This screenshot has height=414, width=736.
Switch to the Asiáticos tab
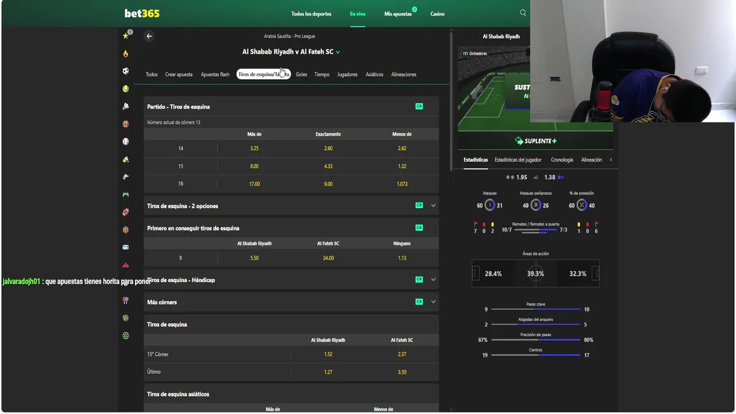374,74
